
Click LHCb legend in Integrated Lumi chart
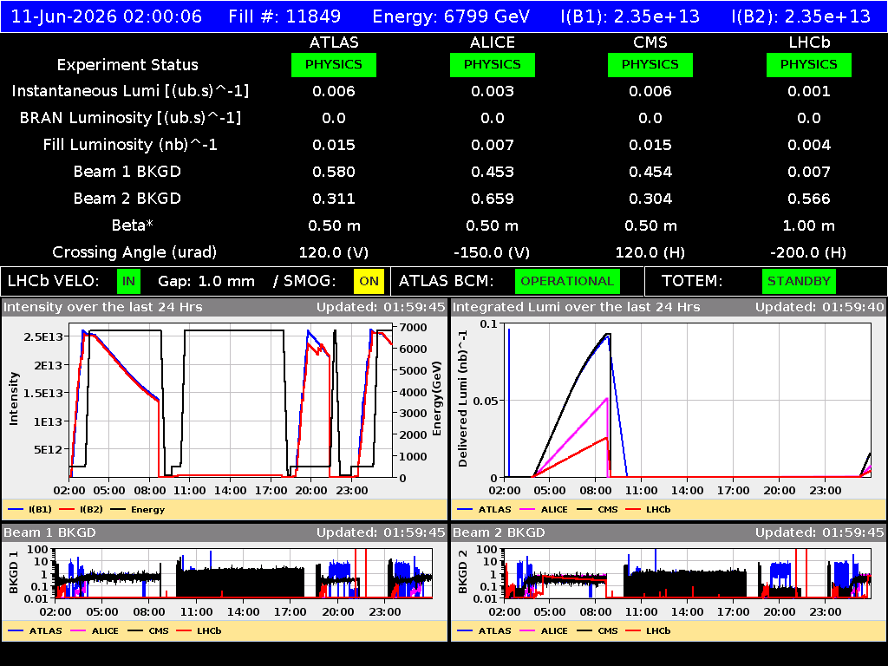coord(648,510)
